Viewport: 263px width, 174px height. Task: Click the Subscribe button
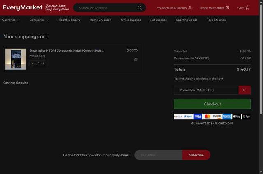(196, 155)
